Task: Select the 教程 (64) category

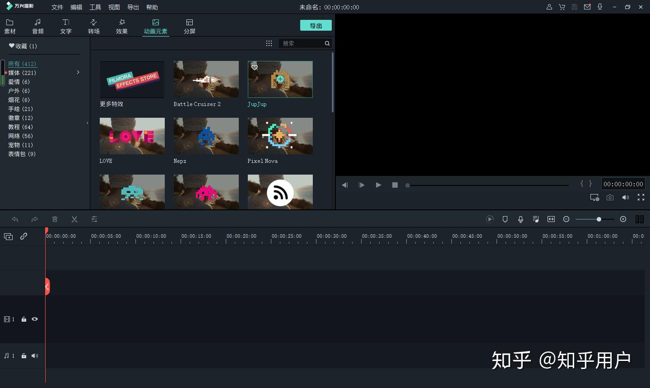Action: pyautogui.click(x=20, y=127)
